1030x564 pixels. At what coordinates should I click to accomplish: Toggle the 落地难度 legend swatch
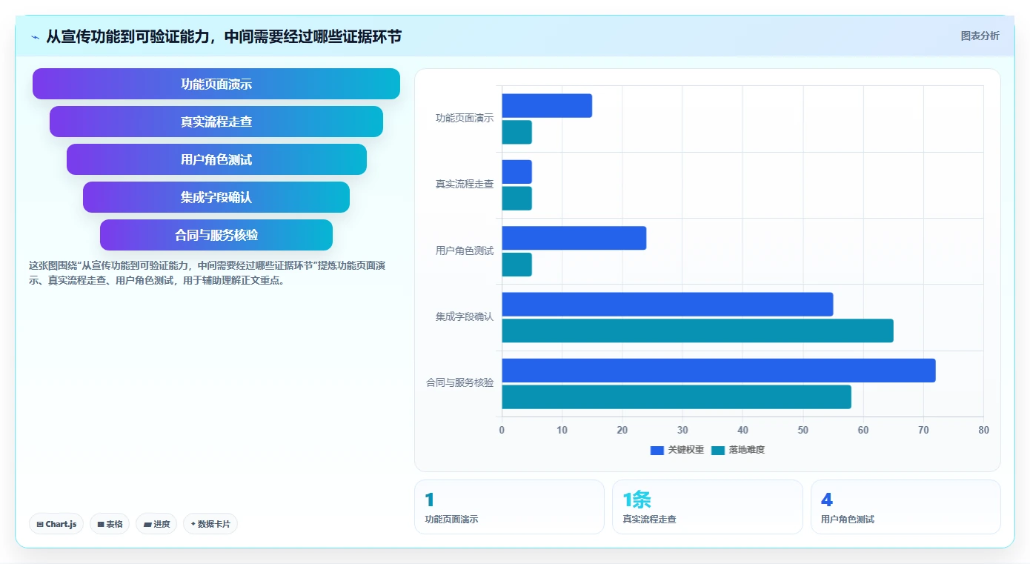coord(718,450)
